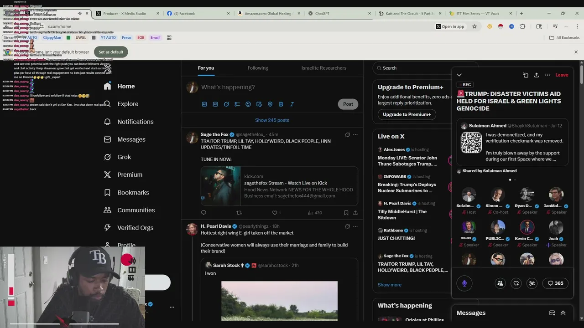This screenshot has width=584, height=328.
Task: Bookmark this page with star icon
Action: (x=474, y=26)
